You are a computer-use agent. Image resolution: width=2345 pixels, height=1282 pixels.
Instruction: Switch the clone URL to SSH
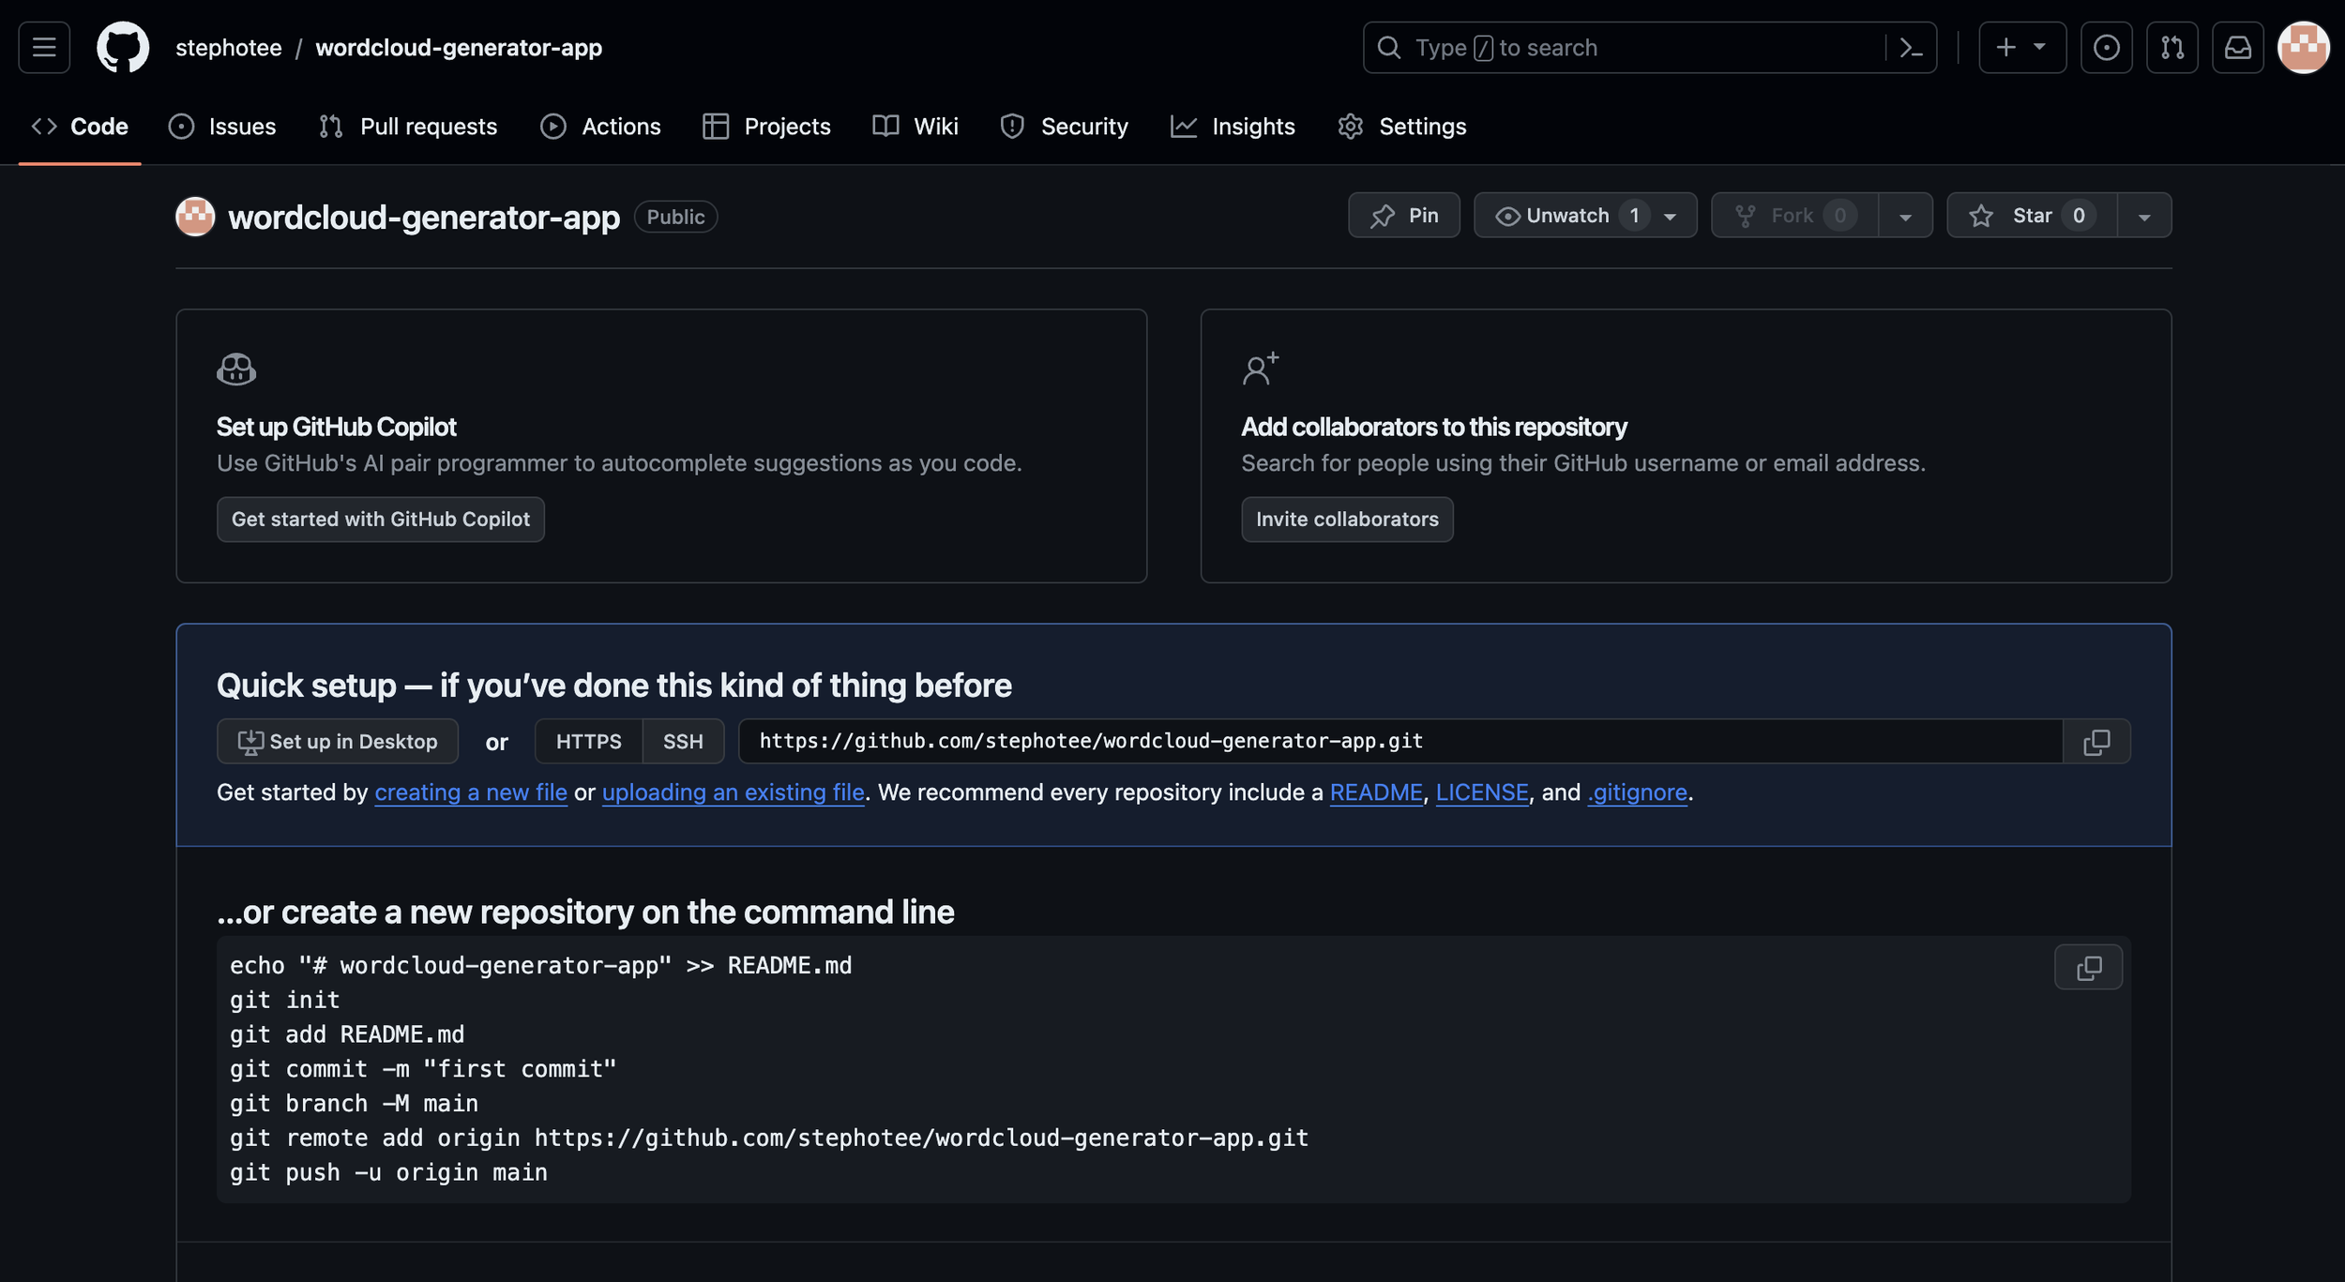click(x=682, y=742)
